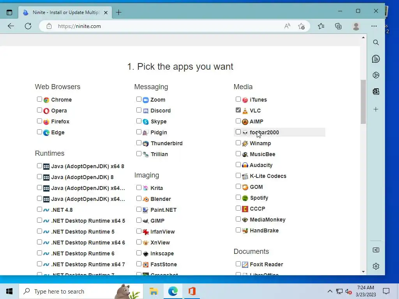Open the sidebar search icon
399x299 pixels.
[376, 42]
